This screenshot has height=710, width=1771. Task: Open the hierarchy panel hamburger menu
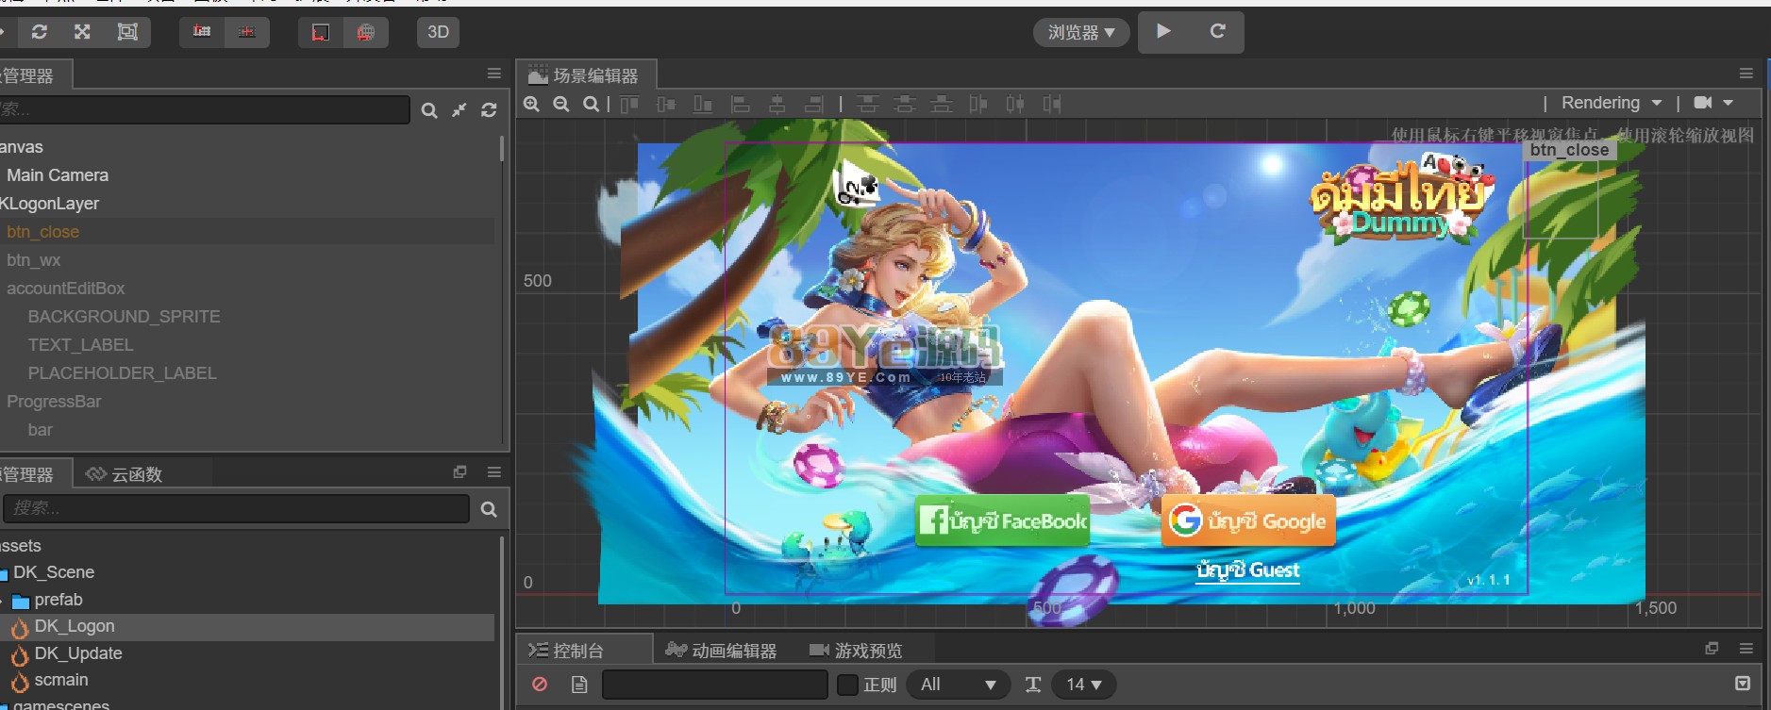pos(493,74)
